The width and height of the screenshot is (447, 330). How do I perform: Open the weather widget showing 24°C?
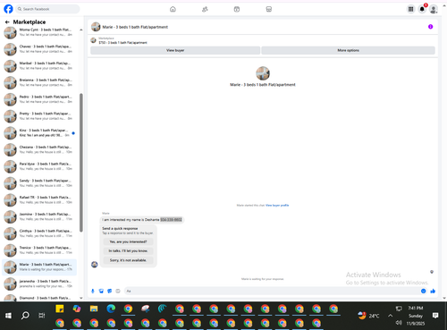369,316
